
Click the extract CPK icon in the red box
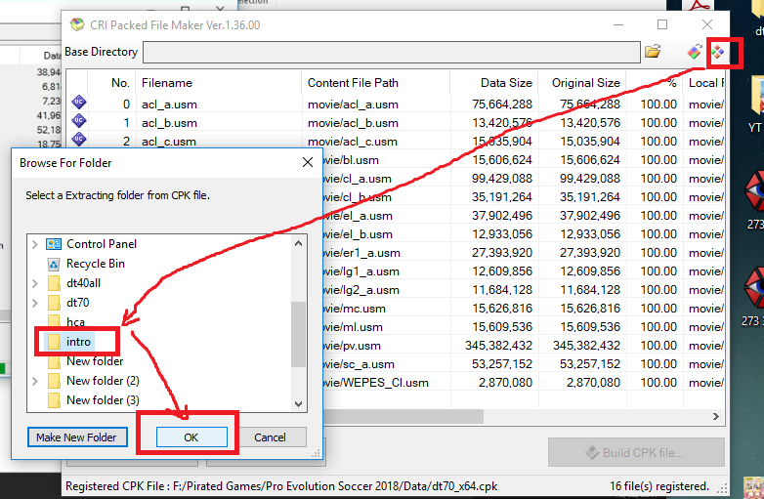(x=718, y=52)
